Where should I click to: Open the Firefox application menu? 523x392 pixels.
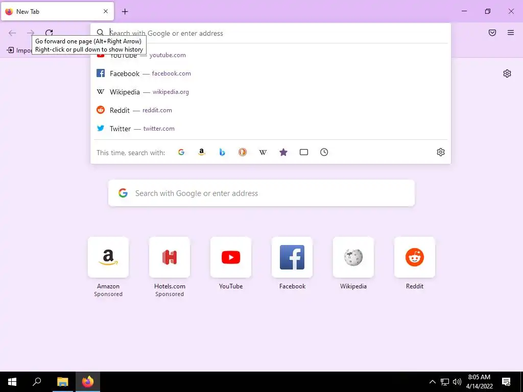pos(511,33)
